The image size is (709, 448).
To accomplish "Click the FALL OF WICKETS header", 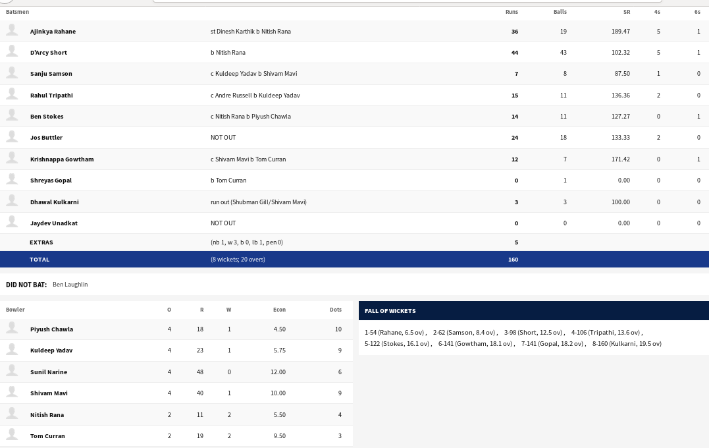I will coord(390,311).
